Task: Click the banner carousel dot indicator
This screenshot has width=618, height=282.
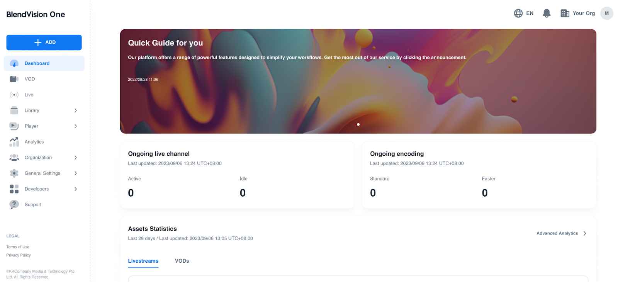Action: click(x=358, y=124)
